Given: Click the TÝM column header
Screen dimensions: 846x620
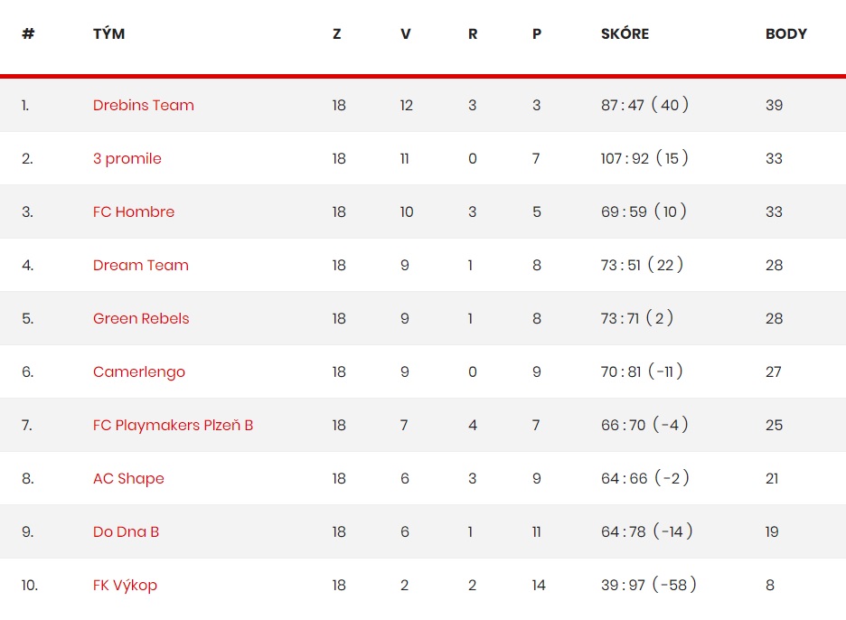Looking at the screenshot, I should pyautogui.click(x=108, y=33).
